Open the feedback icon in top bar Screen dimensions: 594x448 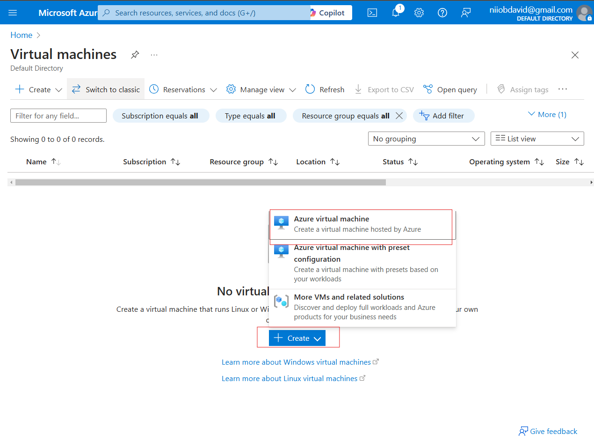[466, 13]
